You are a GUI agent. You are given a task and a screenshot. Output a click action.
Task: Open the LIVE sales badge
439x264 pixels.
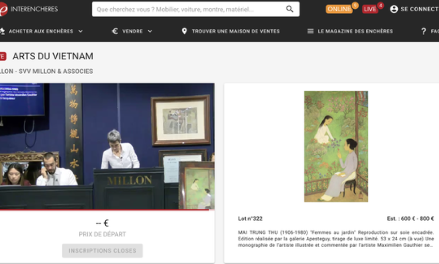coord(370,9)
